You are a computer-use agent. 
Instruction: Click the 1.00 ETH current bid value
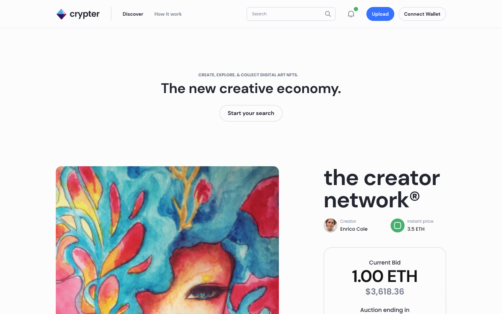click(385, 276)
